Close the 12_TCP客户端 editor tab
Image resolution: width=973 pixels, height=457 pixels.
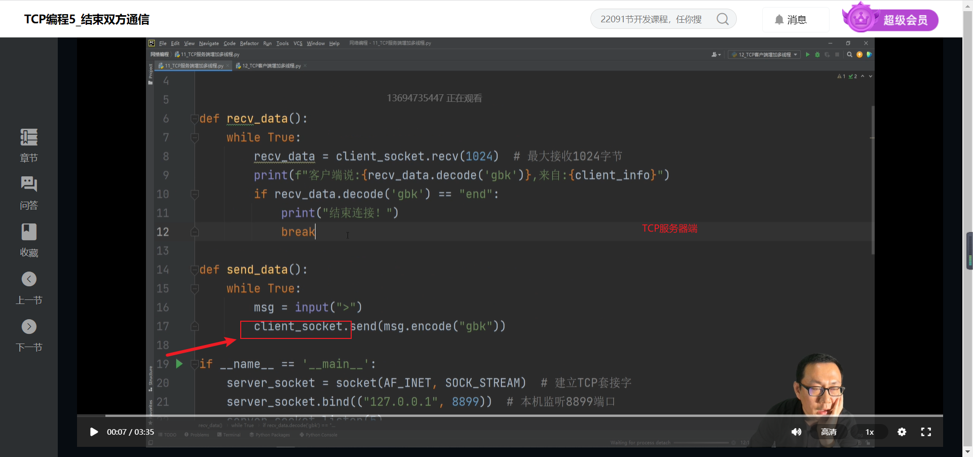305,66
